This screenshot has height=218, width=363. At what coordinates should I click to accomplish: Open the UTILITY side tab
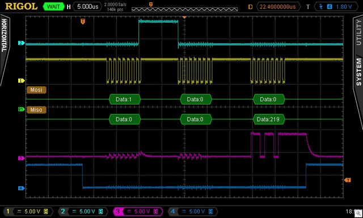(x=358, y=32)
